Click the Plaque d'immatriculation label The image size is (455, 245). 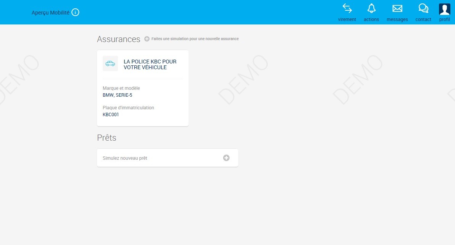(128, 107)
